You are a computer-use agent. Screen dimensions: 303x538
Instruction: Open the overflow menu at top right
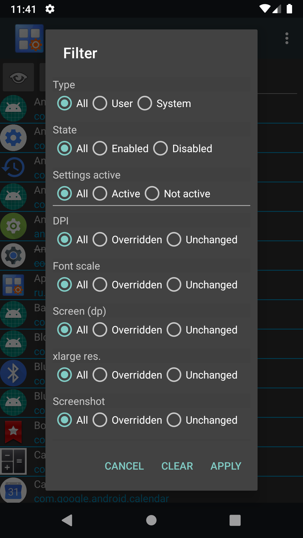[287, 38]
